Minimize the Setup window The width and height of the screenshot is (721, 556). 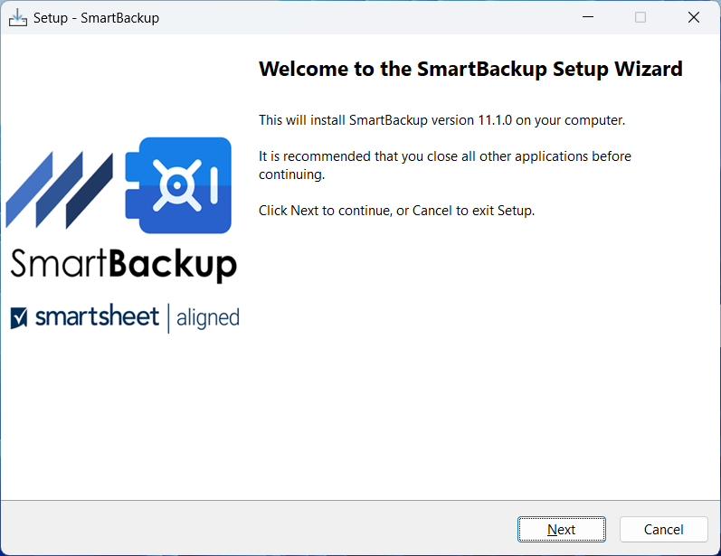pos(588,17)
